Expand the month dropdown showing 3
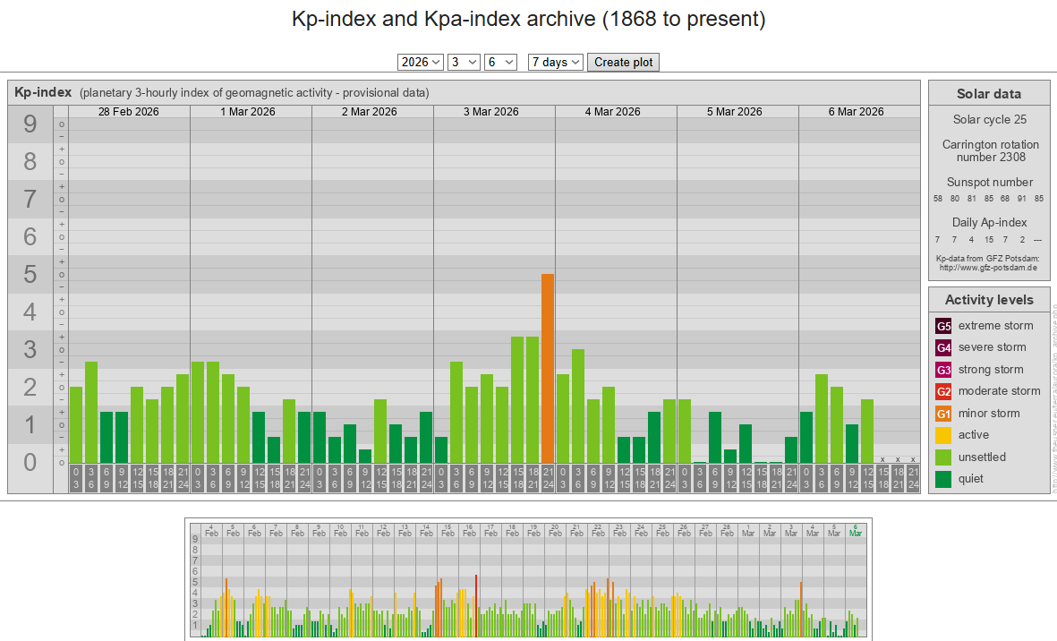This screenshot has width=1057, height=641. 464,62
